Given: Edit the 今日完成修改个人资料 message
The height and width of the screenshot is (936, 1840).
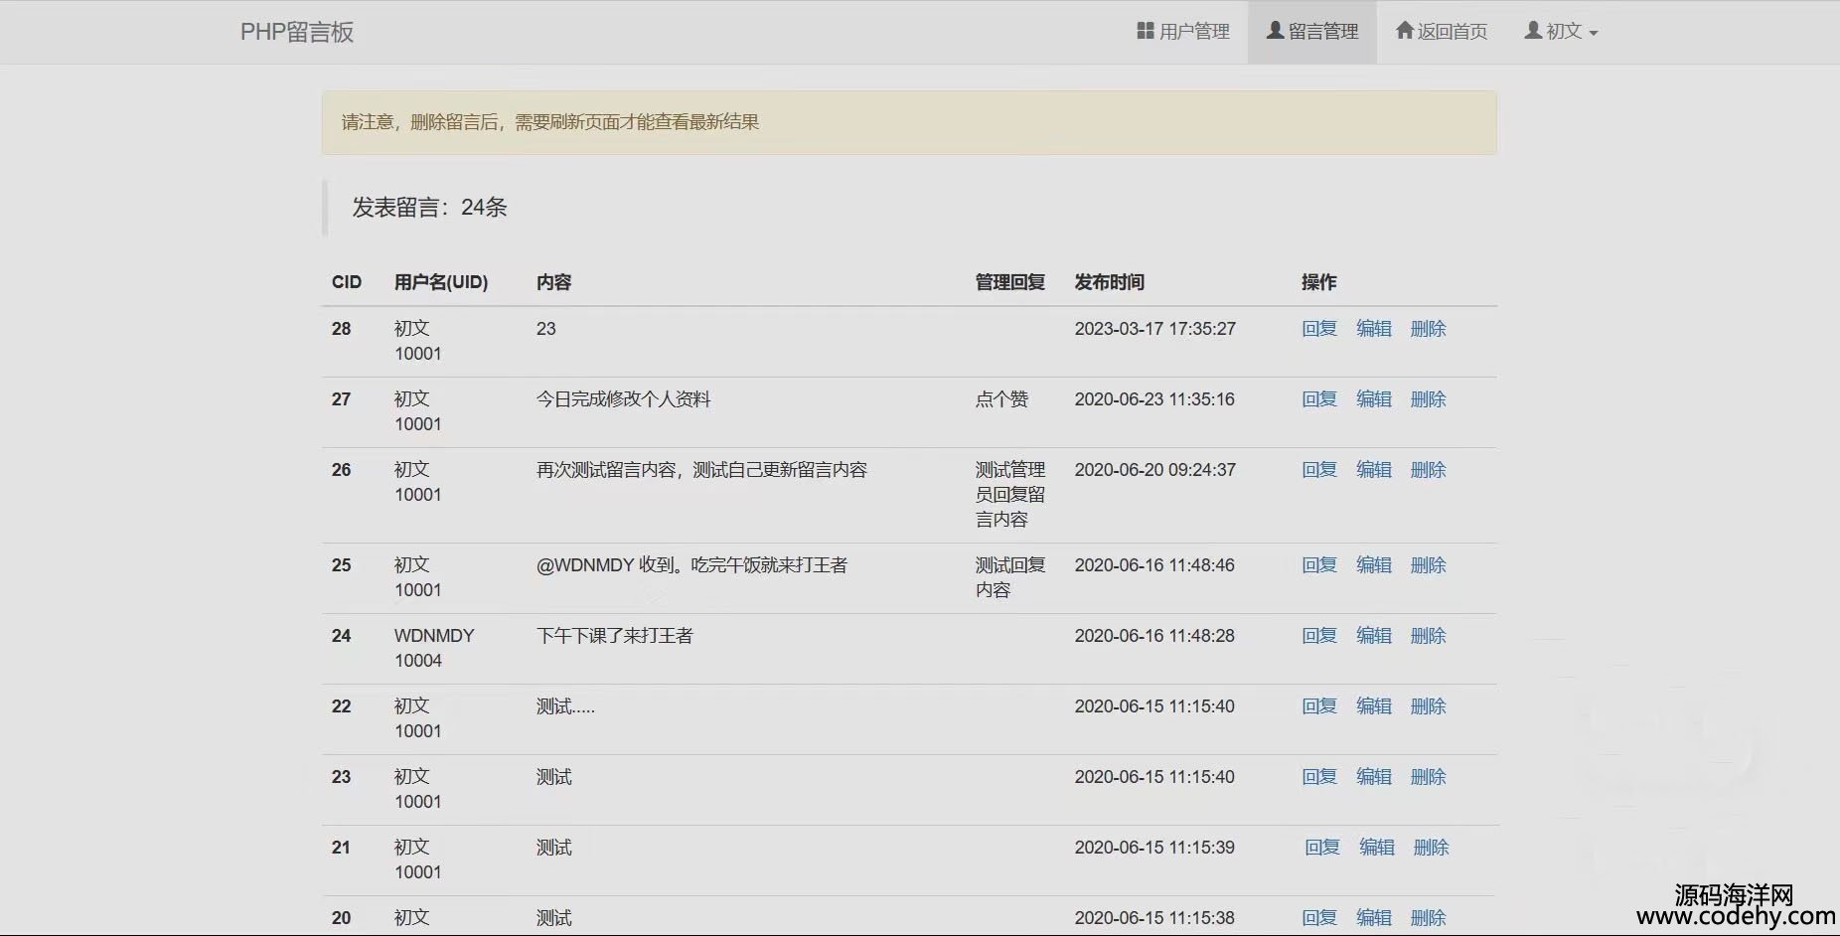Looking at the screenshot, I should [1373, 399].
